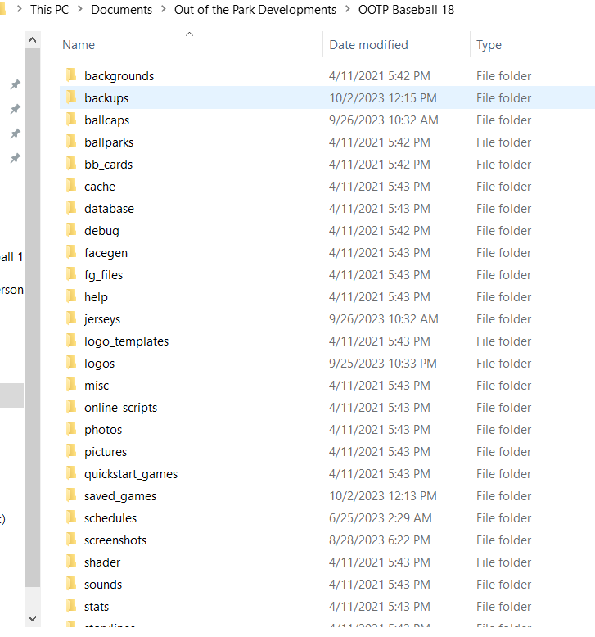Click the navigation pane scrollbar thumb
The image size is (595, 637).
[33, 318]
